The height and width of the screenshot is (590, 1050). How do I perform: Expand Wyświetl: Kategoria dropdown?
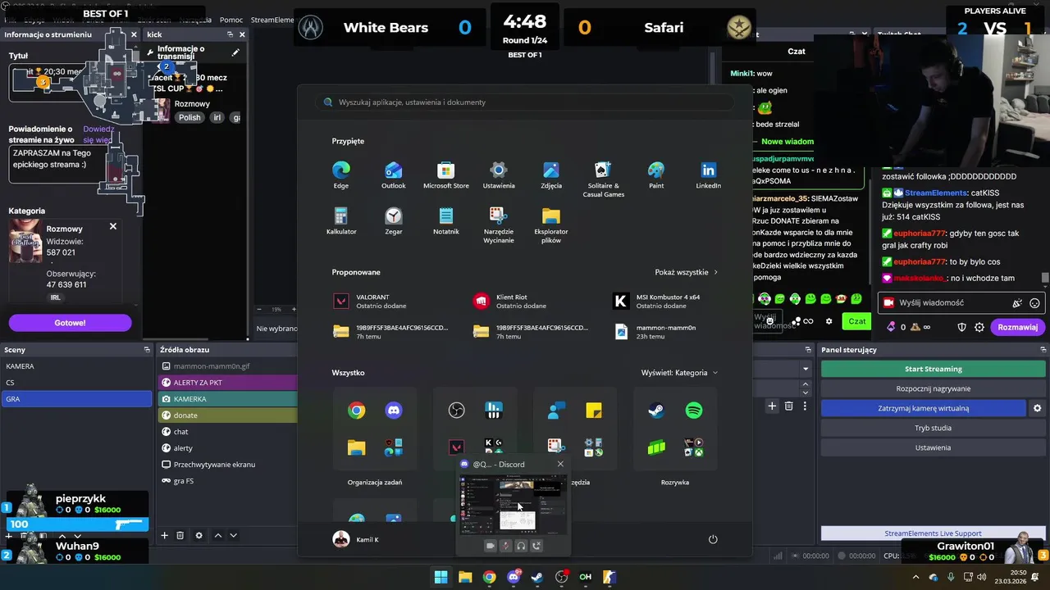click(x=679, y=373)
